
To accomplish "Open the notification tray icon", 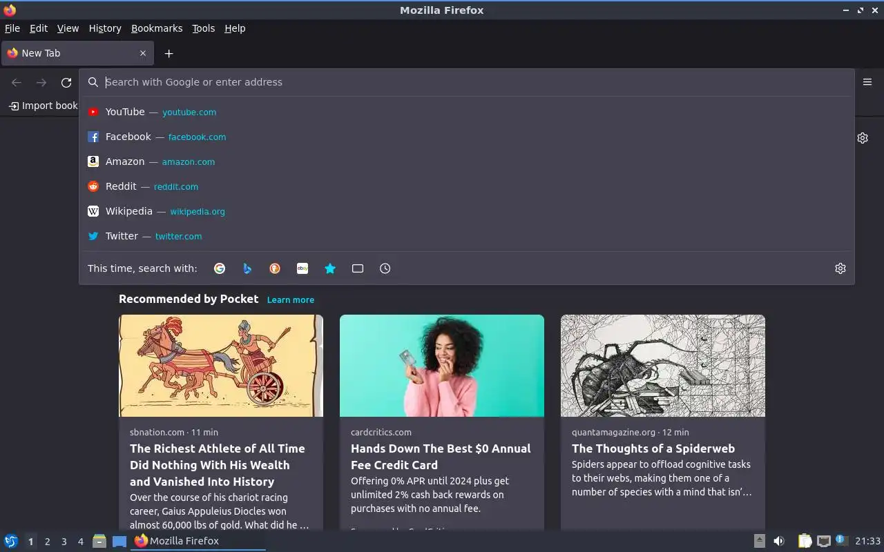I will click(840, 540).
